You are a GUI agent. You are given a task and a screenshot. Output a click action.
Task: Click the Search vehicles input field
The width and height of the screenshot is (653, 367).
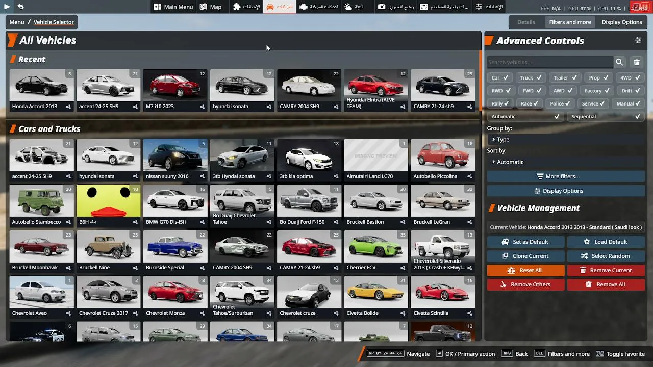550,62
